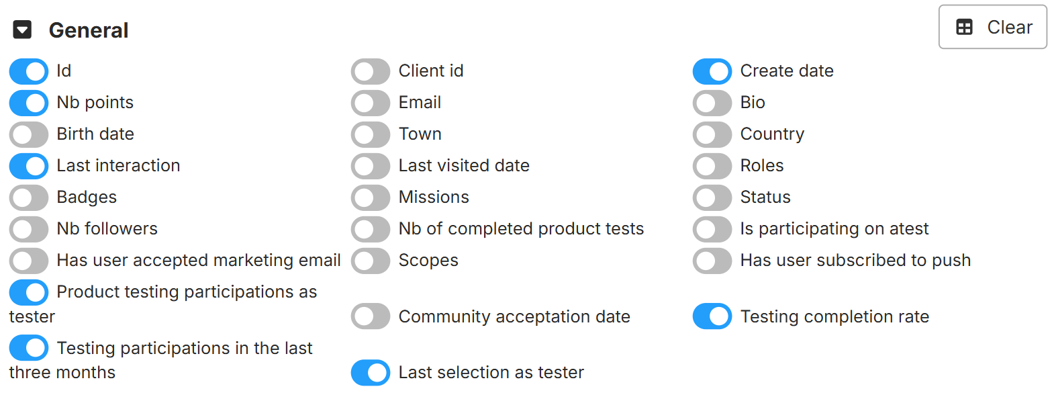This screenshot has width=1050, height=397.
Task: Toggle Nb of completed product tests on
Action: coord(371,229)
